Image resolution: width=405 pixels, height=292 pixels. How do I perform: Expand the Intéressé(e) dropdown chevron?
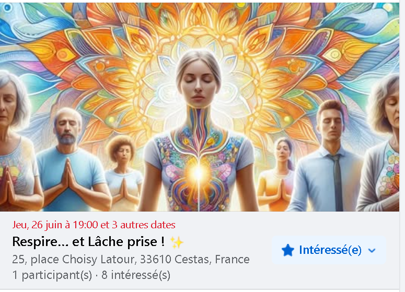(x=372, y=250)
